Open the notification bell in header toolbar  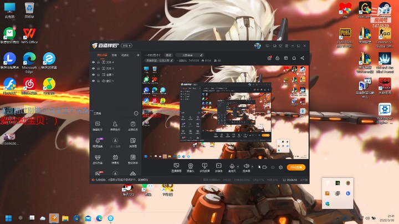coord(294,58)
